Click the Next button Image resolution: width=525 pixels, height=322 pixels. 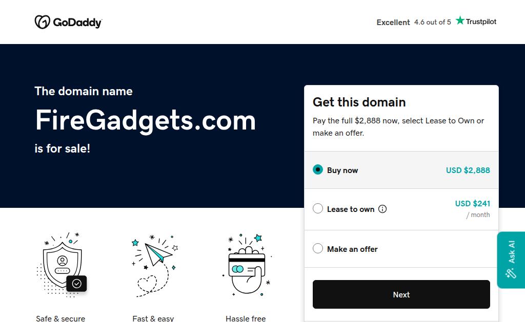[x=401, y=294]
